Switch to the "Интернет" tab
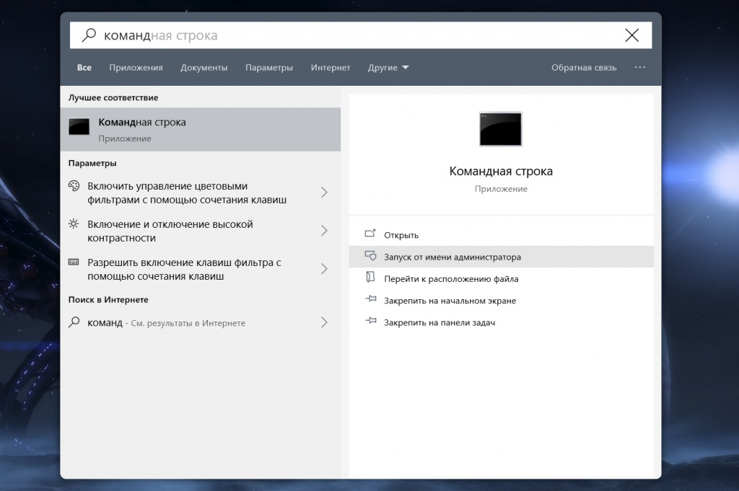739x491 pixels. [331, 67]
